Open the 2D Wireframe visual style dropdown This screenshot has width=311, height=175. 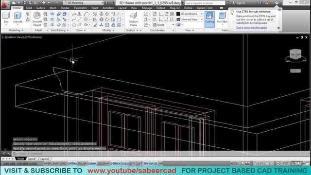(190, 14)
